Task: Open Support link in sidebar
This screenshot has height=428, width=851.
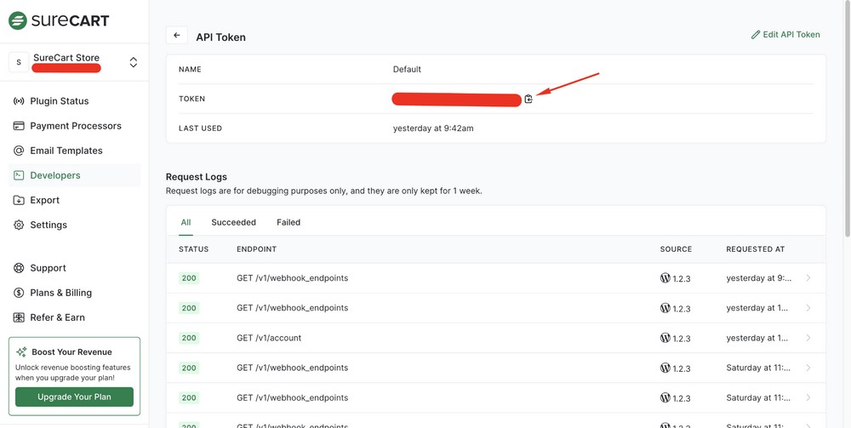Action: point(48,268)
